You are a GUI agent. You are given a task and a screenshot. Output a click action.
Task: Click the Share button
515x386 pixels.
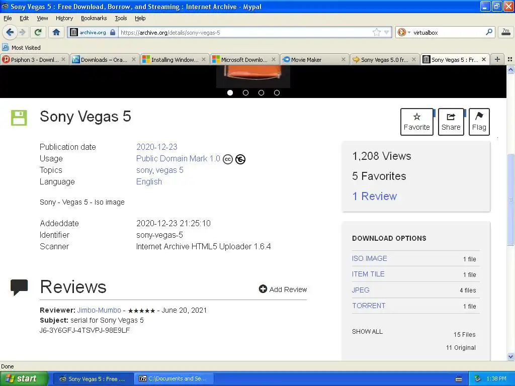click(x=451, y=122)
